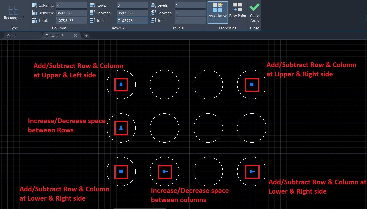
Task: Click the Total levels distance icon
Action: [x=153, y=20]
